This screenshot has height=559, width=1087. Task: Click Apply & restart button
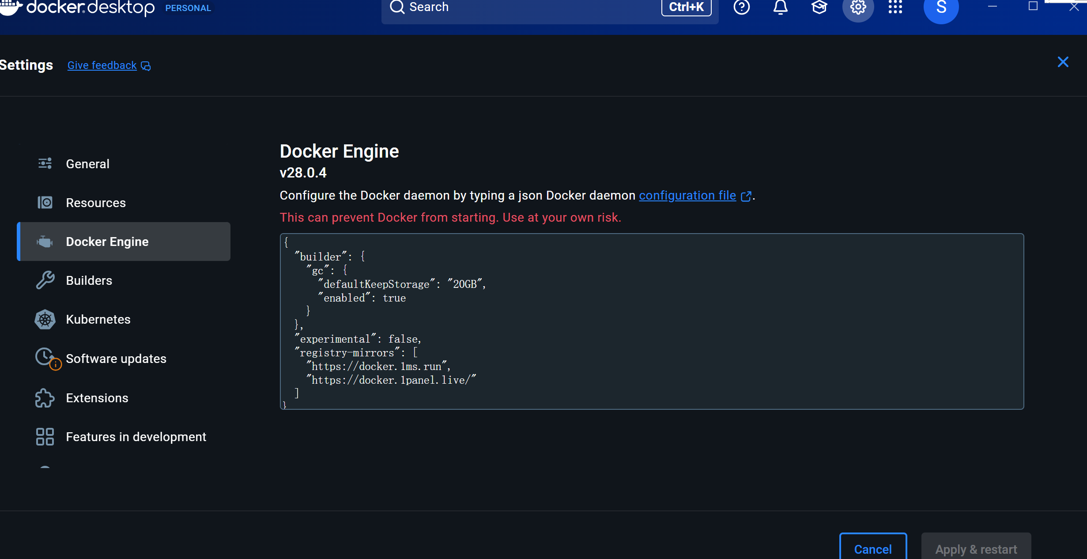[976, 549]
